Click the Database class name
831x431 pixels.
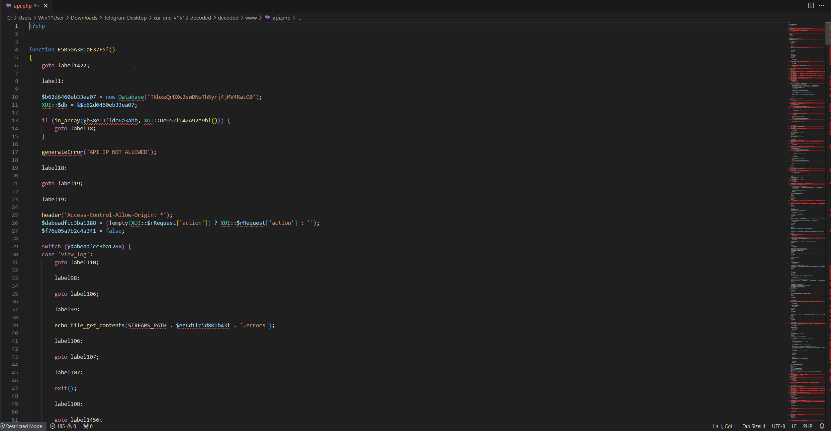click(x=131, y=97)
